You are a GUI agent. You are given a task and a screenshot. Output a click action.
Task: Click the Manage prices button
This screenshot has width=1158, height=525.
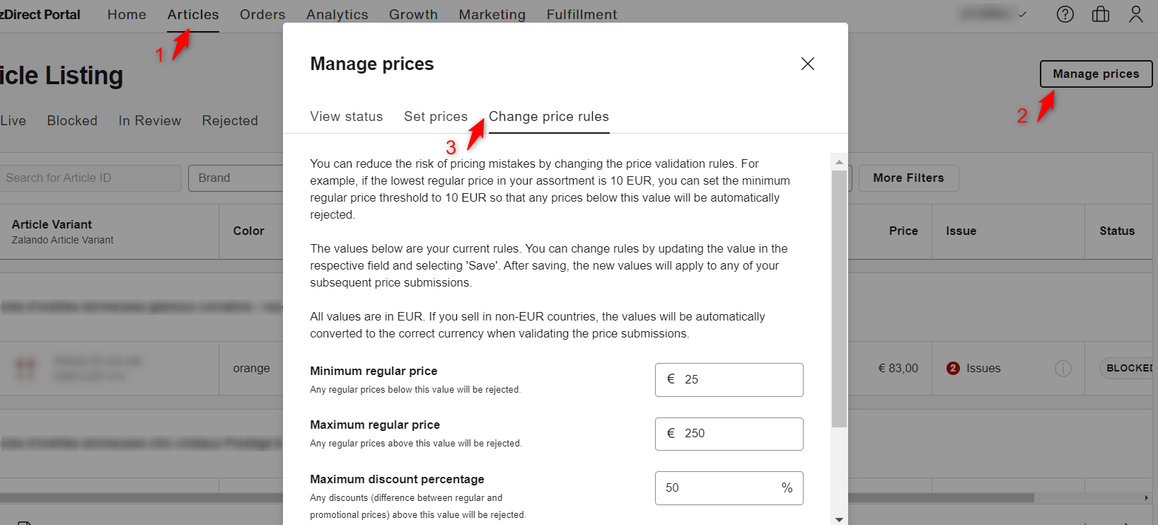coord(1095,74)
